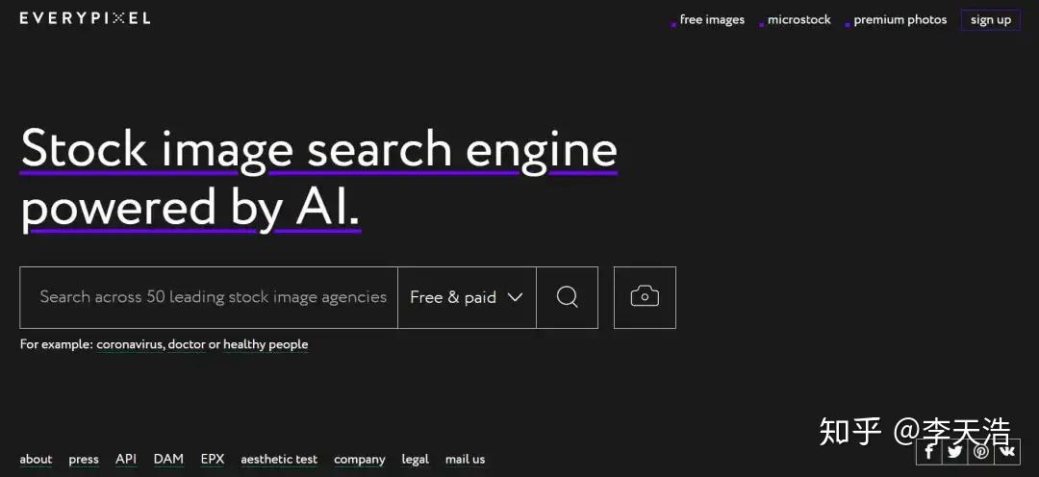Open the API footer link
1039x477 pixels.
point(126,459)
